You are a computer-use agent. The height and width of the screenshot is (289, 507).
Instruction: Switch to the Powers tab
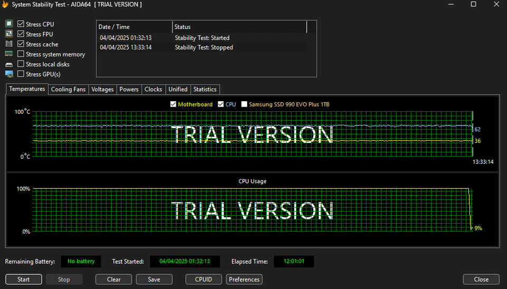[129, 90]
